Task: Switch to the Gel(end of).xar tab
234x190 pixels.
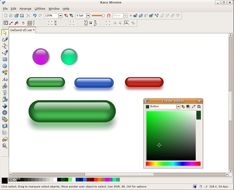Action: tap(22, 30)
